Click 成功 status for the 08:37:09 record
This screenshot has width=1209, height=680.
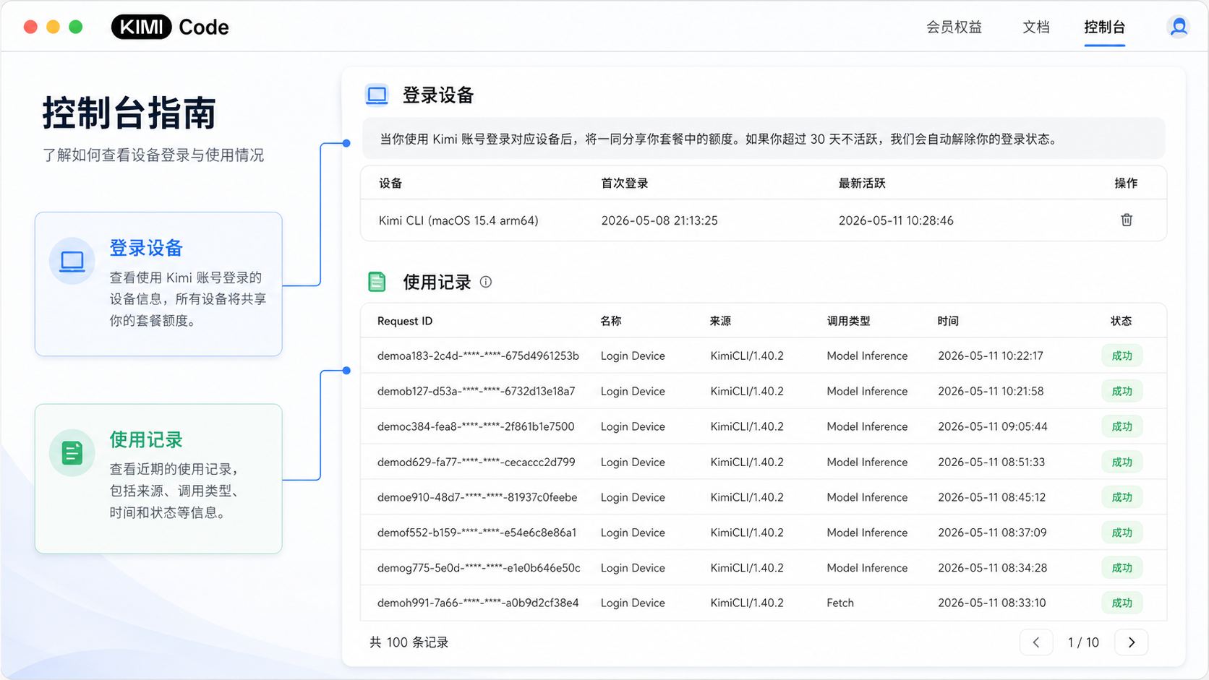[1122, 533]
